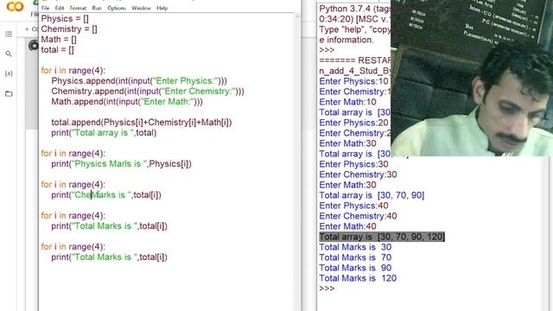Click shell output 'Total Marks is 70'
The height and width of the screenshot is (311, 553).
pyautogui.click(x=355, y=257)
